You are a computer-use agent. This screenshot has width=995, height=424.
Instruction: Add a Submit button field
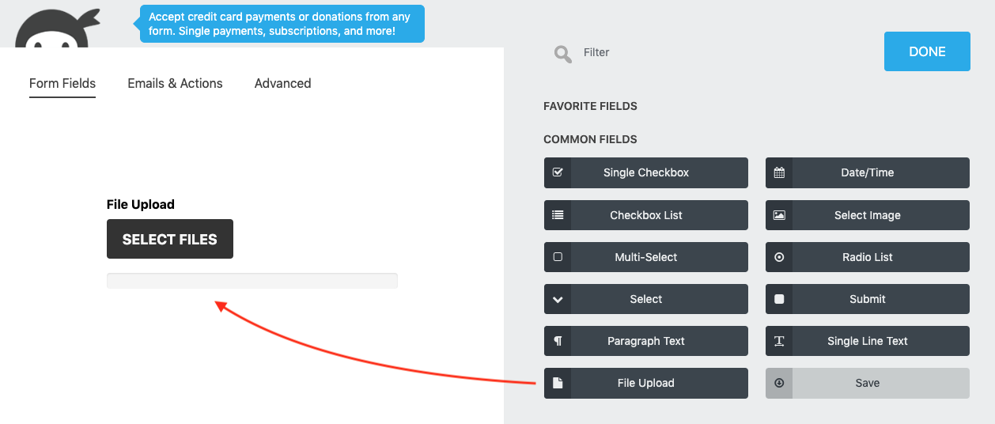868,299
